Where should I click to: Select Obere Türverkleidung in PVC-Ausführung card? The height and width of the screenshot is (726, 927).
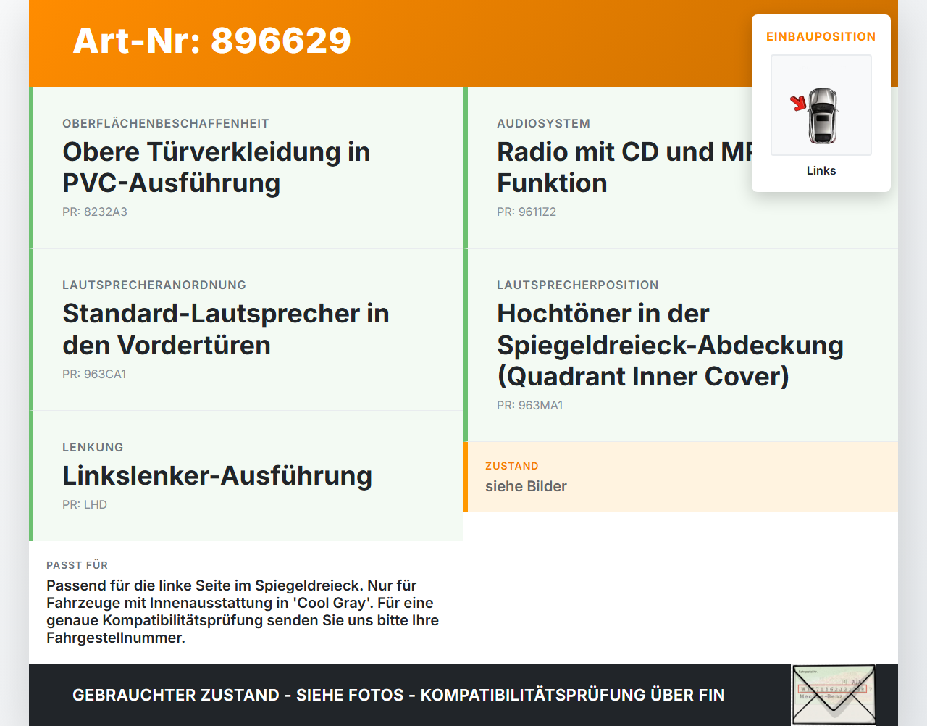[x=246, y=167]
